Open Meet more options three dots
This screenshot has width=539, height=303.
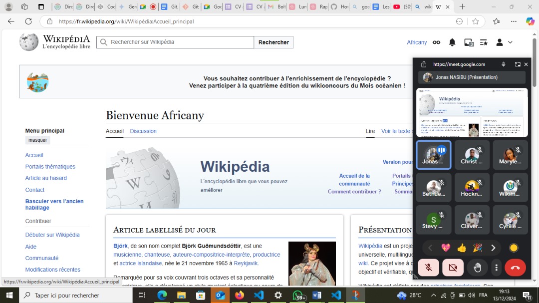496,268
